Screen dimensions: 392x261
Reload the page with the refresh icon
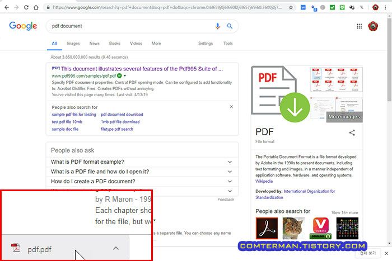[26, 7]
